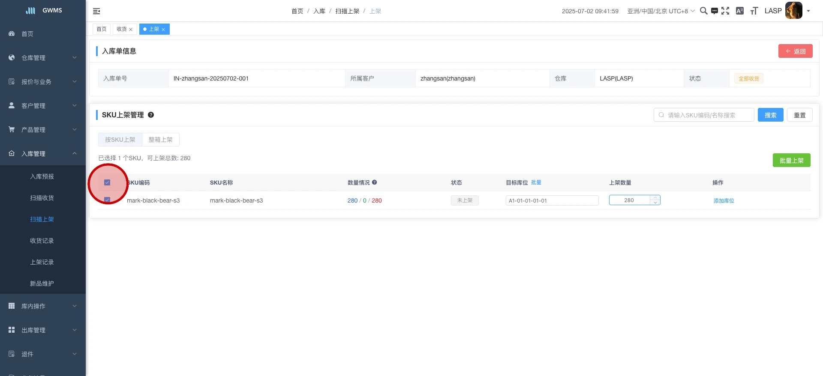Uncheck the mark-black-bear-s3 row checkbox
This screenshot has height=376, width=823.
coord(107,200)
